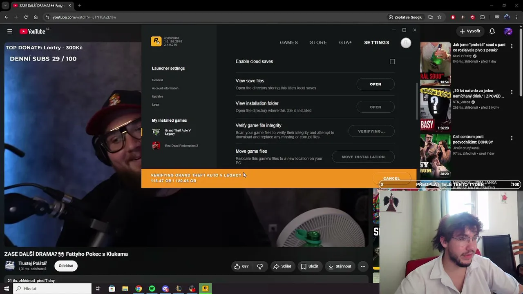Reload the browser page

pyautogui.click(x=26, y=17)
